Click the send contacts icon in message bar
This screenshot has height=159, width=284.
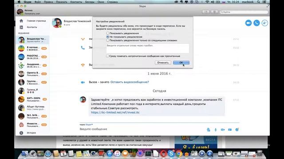click(x=230, y=129)
